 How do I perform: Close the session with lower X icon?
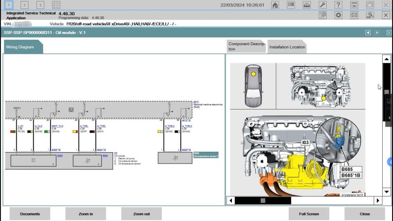pyautogui.click(x=386, y=15)
